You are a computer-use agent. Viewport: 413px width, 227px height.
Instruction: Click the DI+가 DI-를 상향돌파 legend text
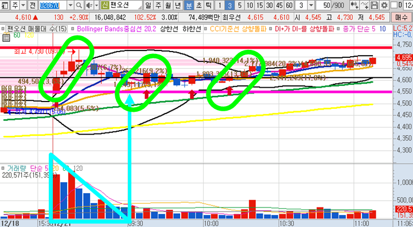(x=304, y=29)
